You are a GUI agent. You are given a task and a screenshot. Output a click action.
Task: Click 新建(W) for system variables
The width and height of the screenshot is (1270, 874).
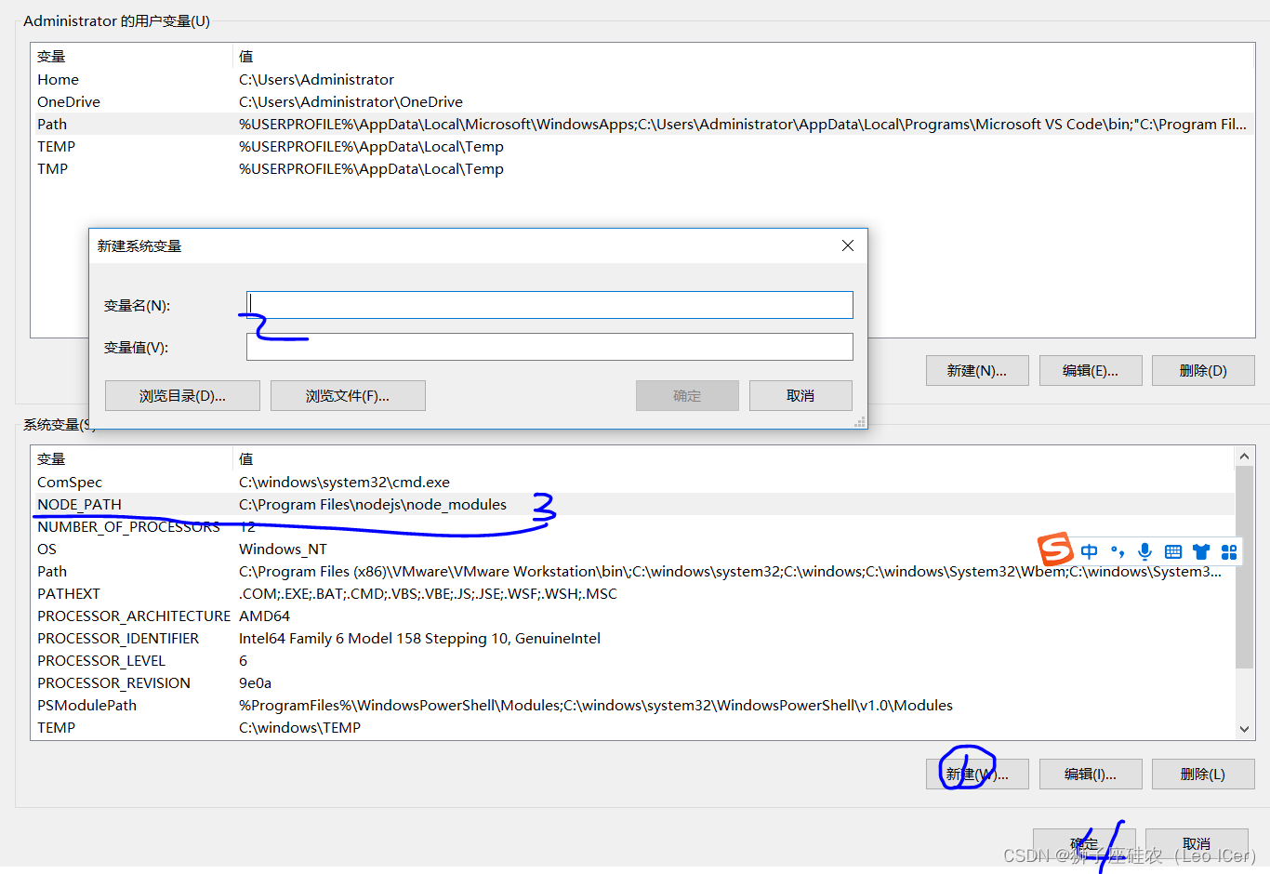pos(977,774)
